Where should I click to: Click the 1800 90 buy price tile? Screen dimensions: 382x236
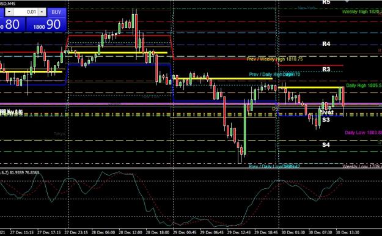coord(46,24)
